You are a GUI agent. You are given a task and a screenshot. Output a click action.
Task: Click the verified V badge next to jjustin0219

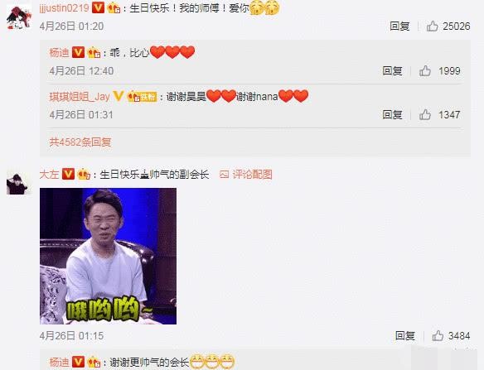[x=98, y=8]
